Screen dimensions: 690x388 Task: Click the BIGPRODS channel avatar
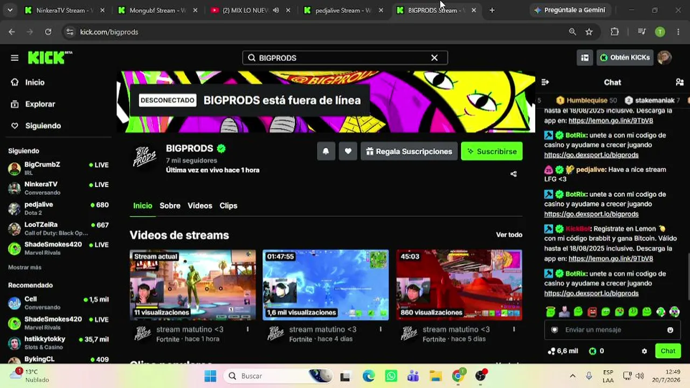pos(144,157)
